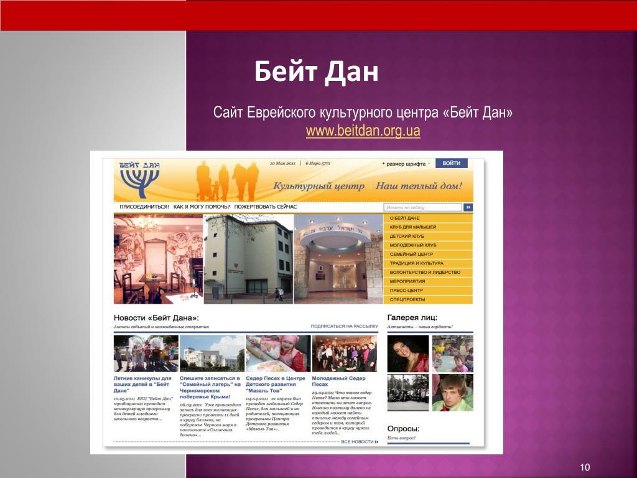The width and height of the screenshot is (637, 478).
Task: Click the slide number 10
Action: pos(585,467)
